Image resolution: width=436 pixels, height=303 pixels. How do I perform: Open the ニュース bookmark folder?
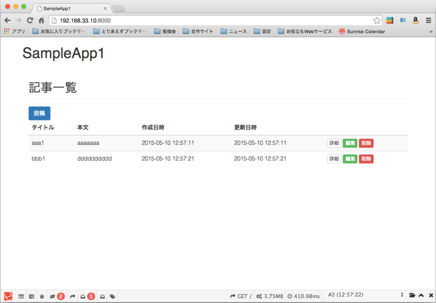[234, 32]
